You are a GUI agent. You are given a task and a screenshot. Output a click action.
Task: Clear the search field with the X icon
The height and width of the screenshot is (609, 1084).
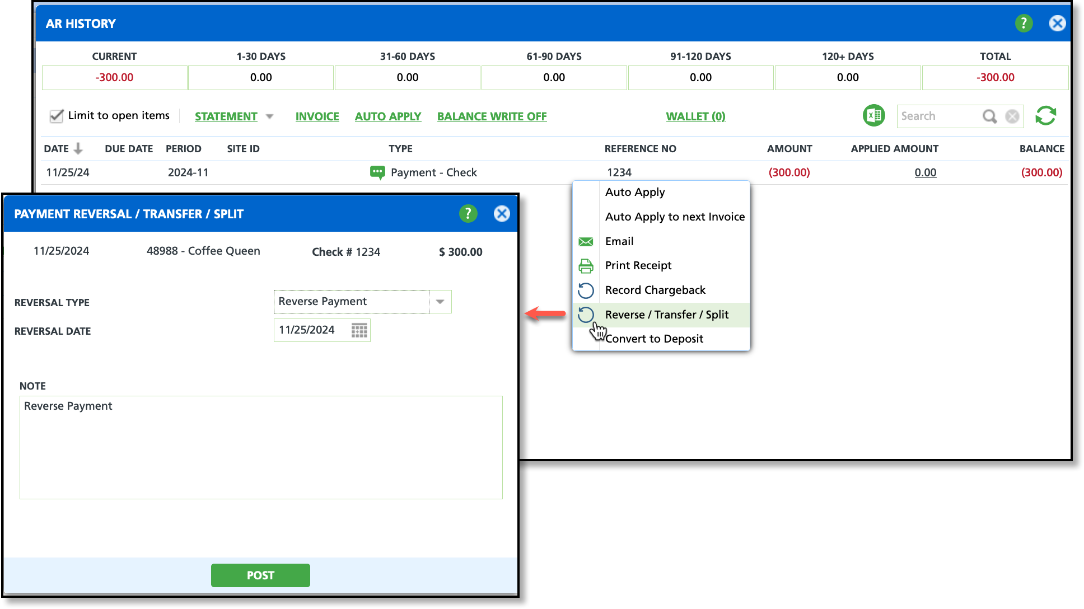pyautogui.click(x=1012, y=116)
